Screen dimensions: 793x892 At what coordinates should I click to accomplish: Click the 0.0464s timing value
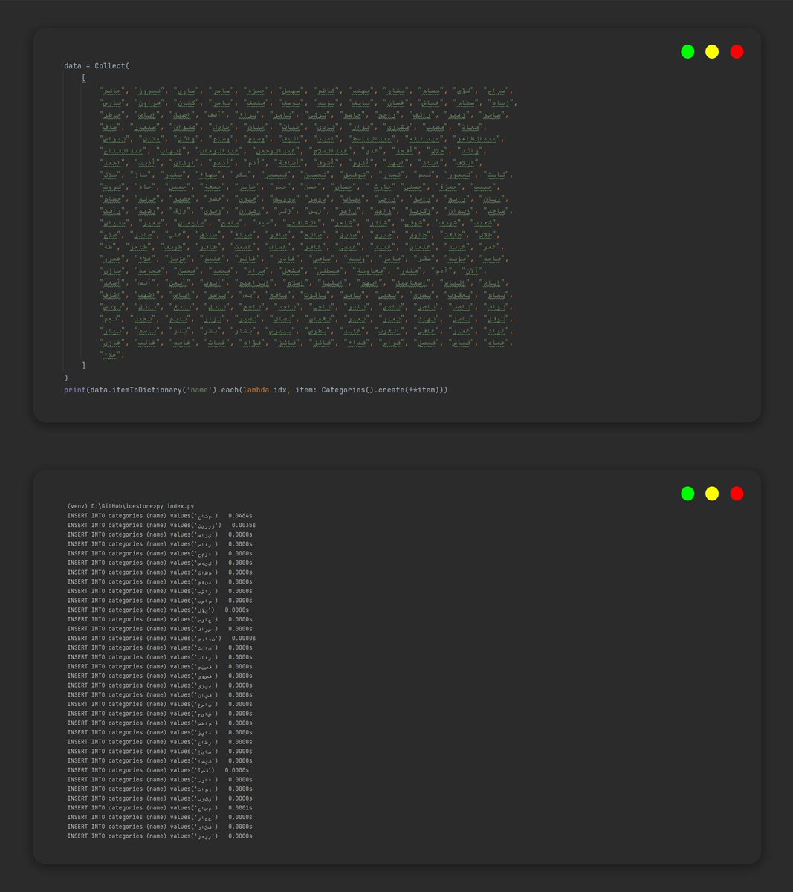240,515
